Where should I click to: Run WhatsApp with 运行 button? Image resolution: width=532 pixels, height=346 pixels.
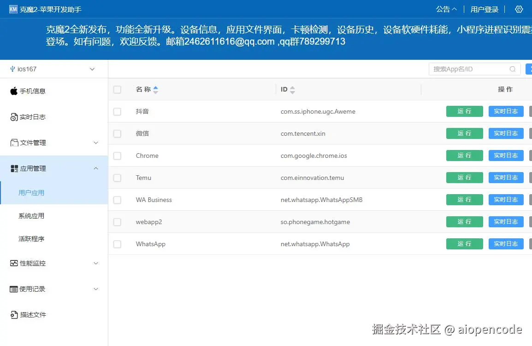465,244
